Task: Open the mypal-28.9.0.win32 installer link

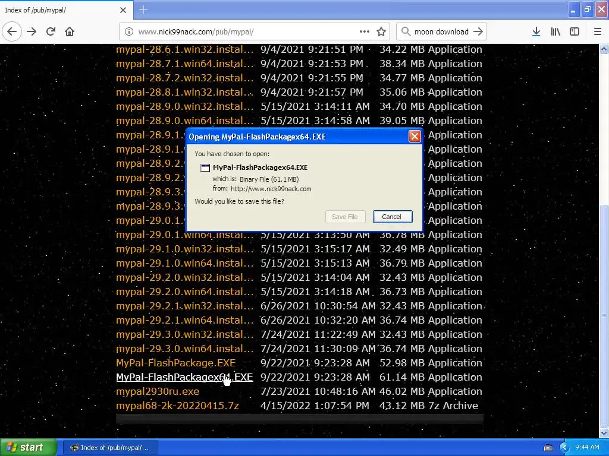Action: point(184,107)
